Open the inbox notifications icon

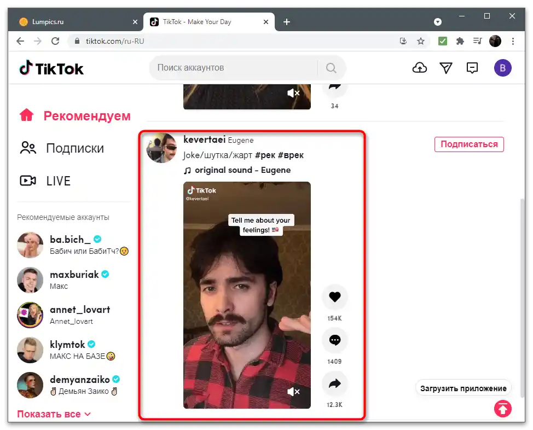point(472,68)
